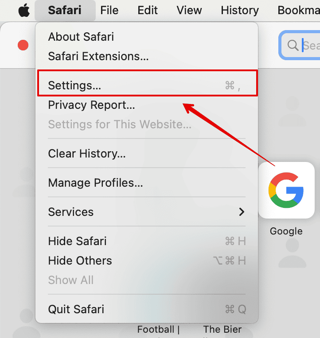320x338 pixels.
Task: Expand the Services submenu chevron
Action: tap(242, 212)
